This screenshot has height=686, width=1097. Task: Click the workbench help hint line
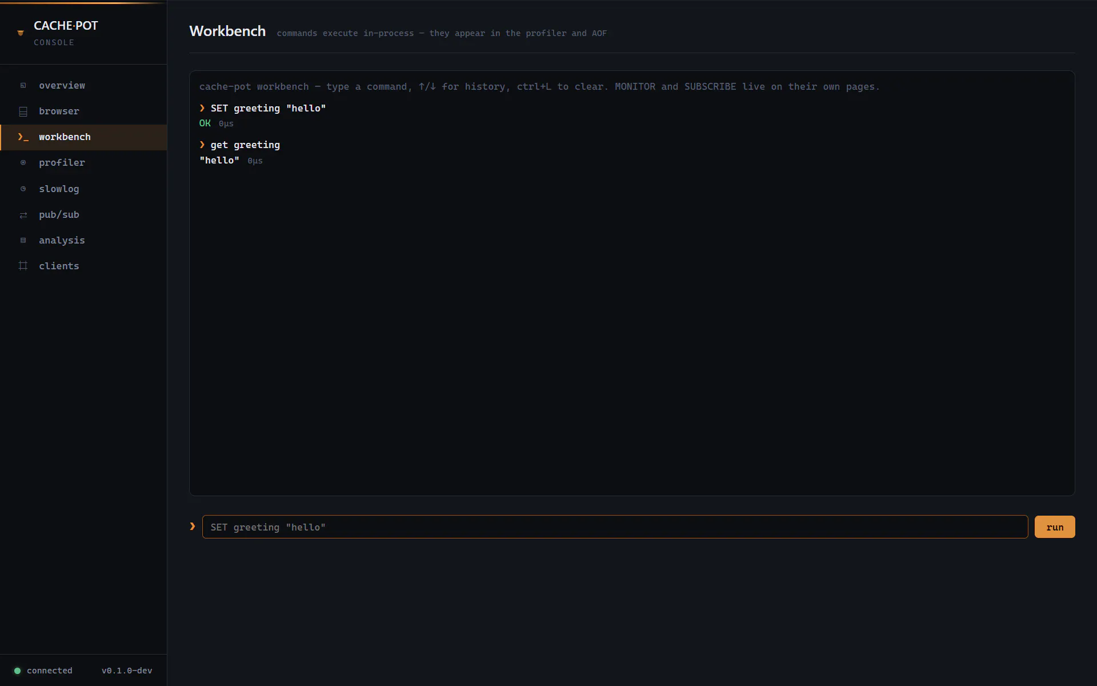click(x=539, y=87)
